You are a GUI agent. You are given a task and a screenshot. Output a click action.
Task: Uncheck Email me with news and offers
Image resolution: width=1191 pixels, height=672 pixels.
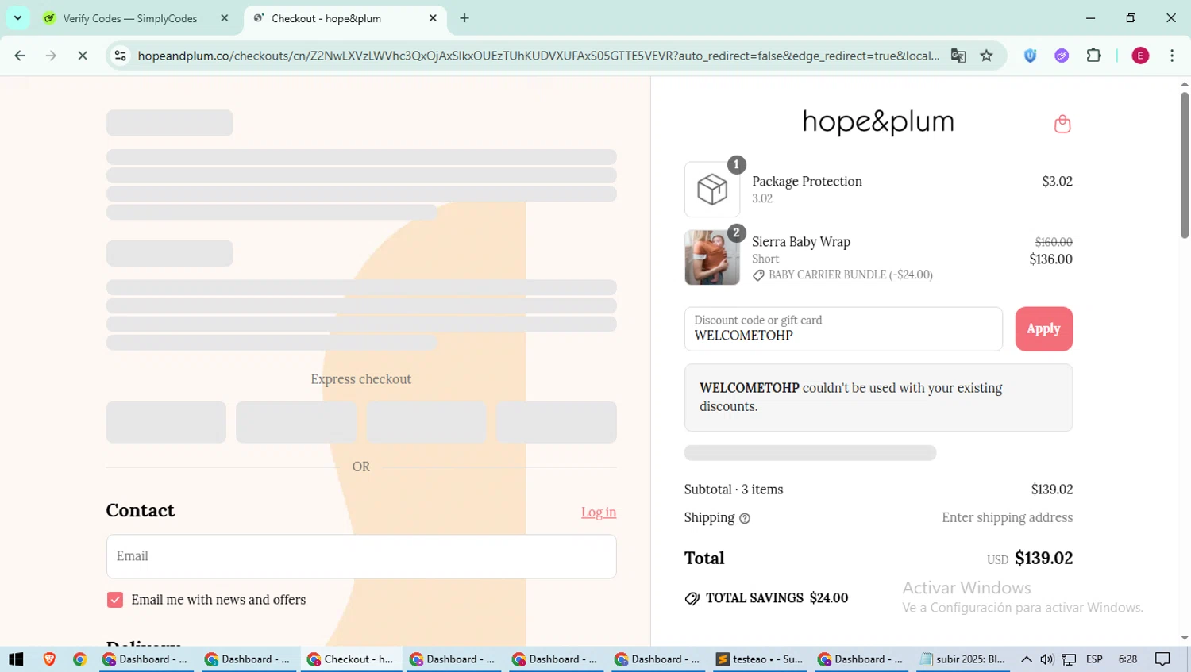[115, 600]
